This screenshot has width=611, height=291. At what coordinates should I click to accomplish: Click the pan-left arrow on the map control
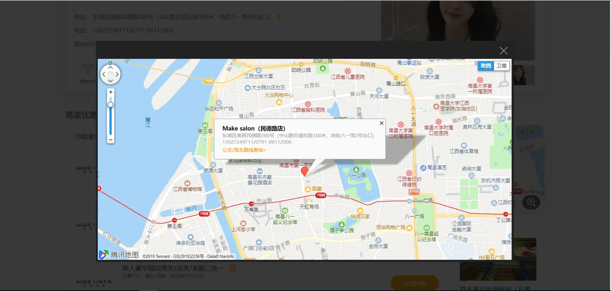(104, 74)
